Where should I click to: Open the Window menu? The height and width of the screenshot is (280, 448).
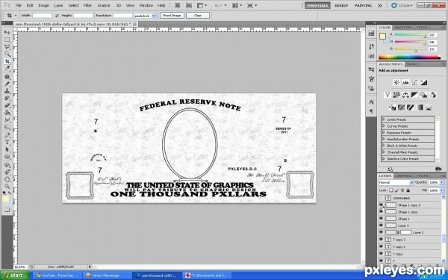click(x=146, y=5)
